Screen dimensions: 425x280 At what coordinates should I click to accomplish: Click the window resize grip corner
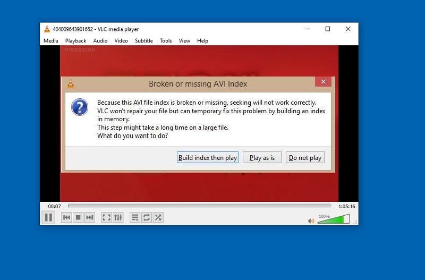[355, 222]
